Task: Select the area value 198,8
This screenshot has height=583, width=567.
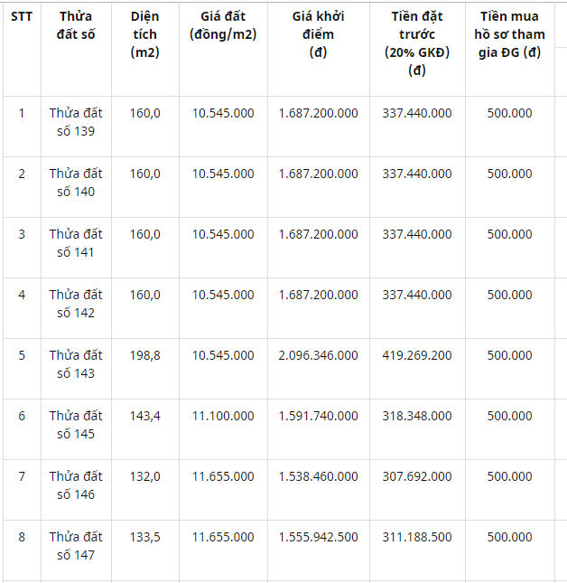Action: coord(144,355)
